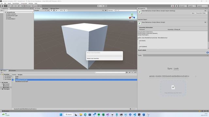Click the Project panel search field

(110, 72)
